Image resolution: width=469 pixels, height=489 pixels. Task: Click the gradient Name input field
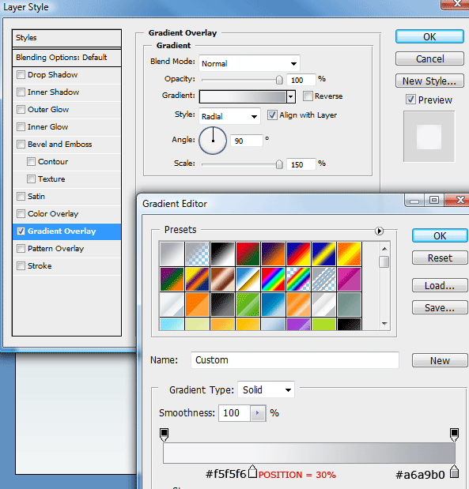(295, 360)
